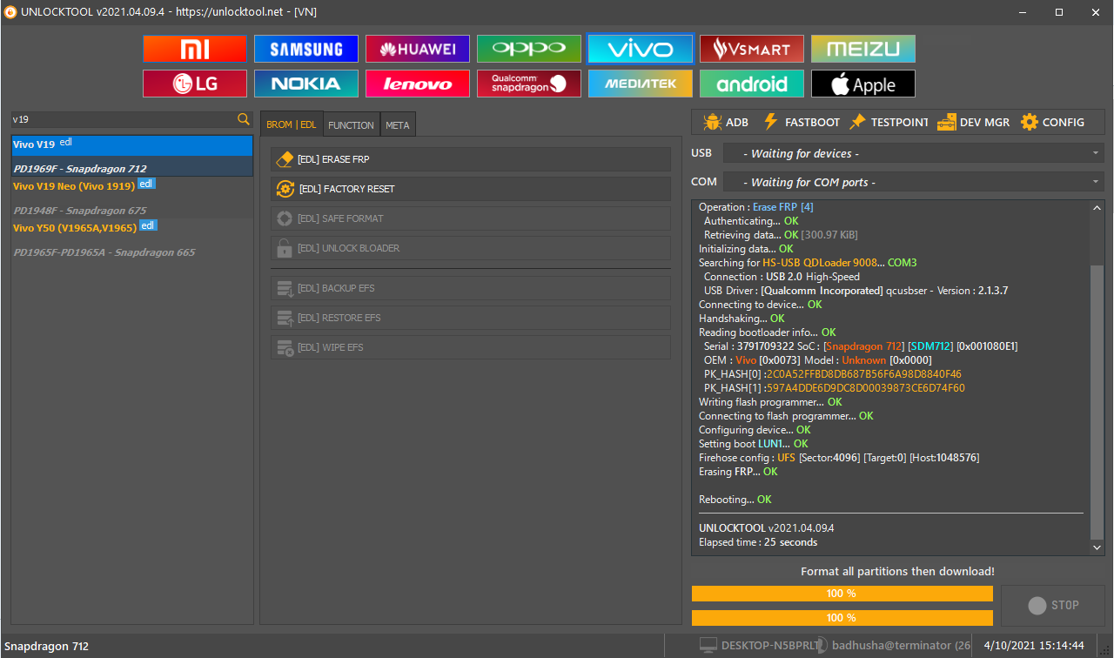Select the MediaTek brand tile
The height and width of the screenshot is (658, 1114).
[x=641, y=84]
